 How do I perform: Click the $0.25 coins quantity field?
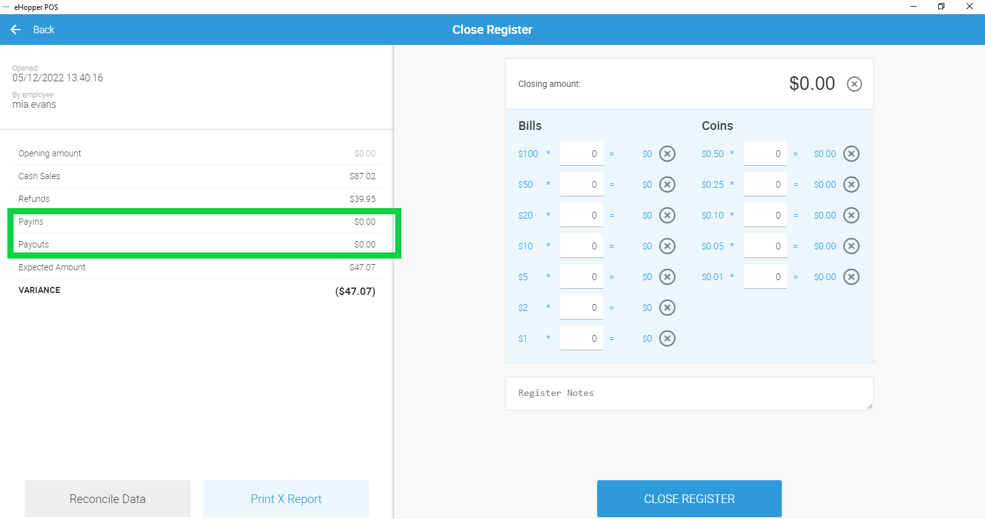click(765, 184)
